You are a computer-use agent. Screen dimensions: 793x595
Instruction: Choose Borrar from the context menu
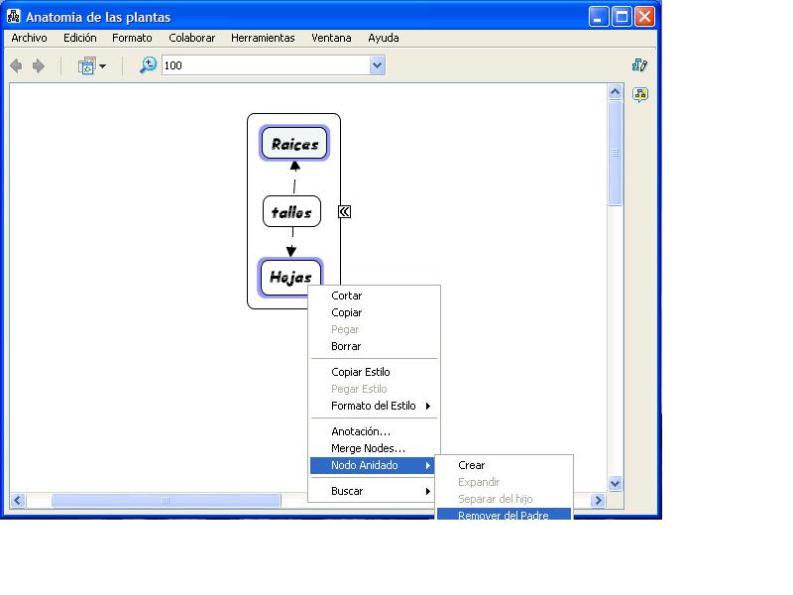click(375, 346)
